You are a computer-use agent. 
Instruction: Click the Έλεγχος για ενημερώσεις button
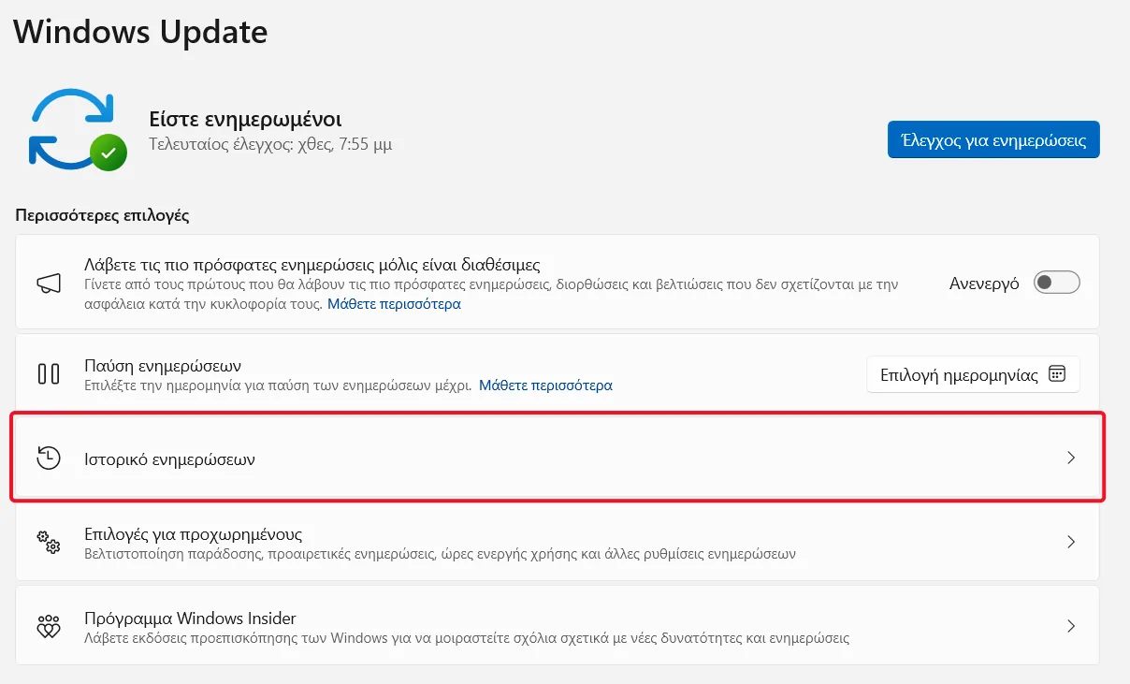click(993, 139)
